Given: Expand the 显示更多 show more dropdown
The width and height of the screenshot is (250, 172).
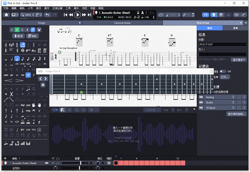Looking at the screenshot, I should [x=239, y=60].
